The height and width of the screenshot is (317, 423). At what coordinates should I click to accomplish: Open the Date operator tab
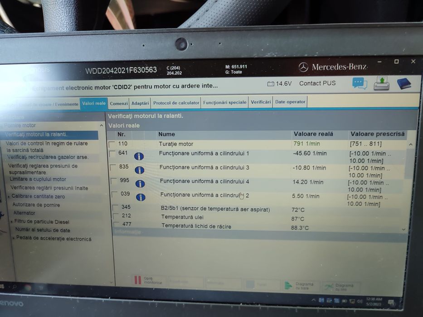coord(290,102)
